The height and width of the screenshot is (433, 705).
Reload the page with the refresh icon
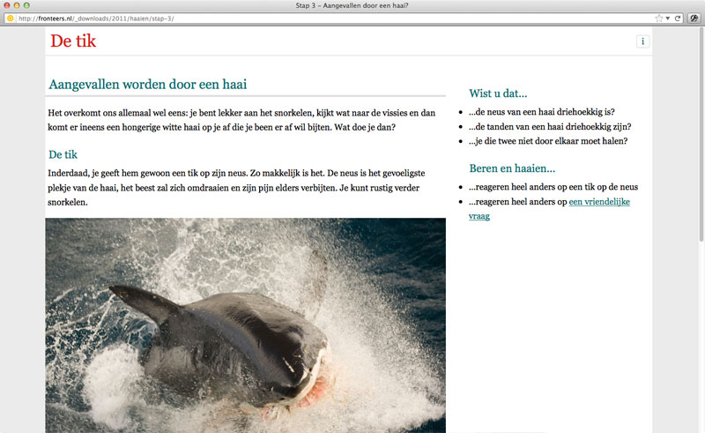click(x=678, y=18)
